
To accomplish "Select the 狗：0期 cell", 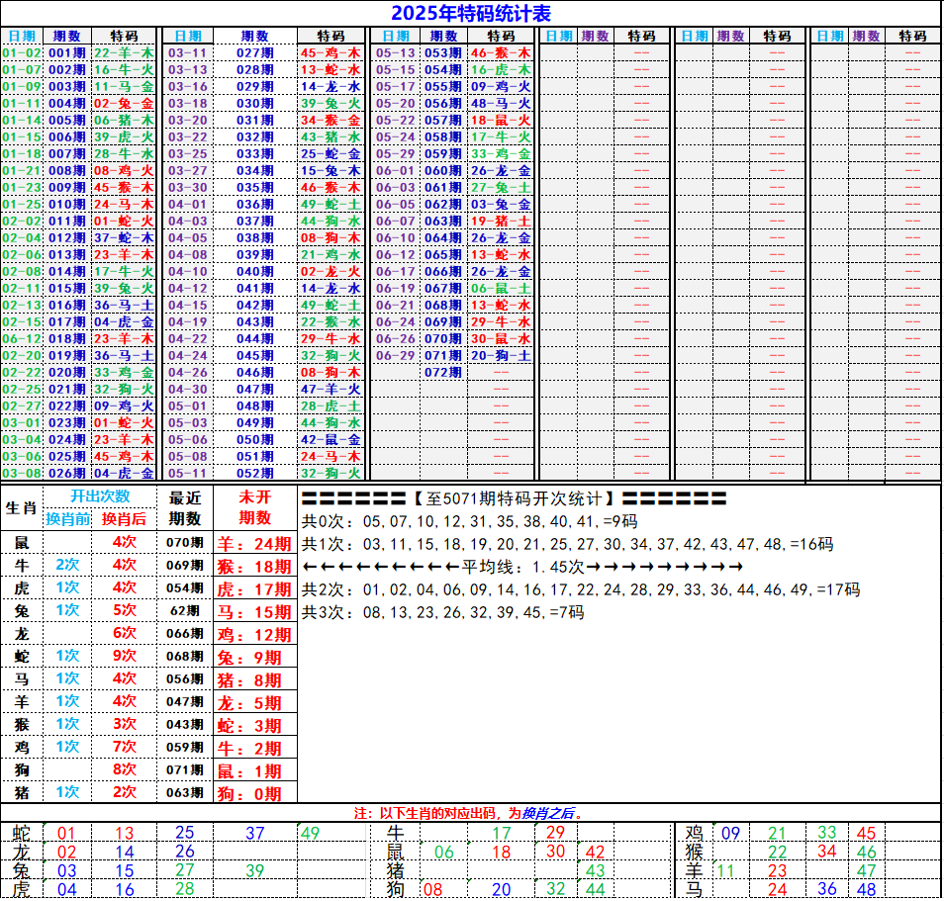I will point(255,793).
